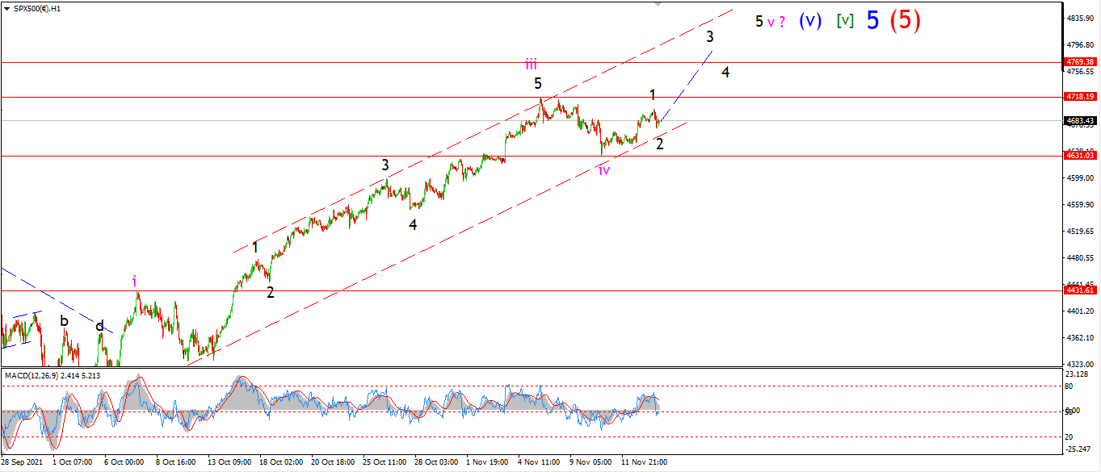Click the 4631.03 red price tag
Screen dimensions: 1101x472
pos(1081,156)
